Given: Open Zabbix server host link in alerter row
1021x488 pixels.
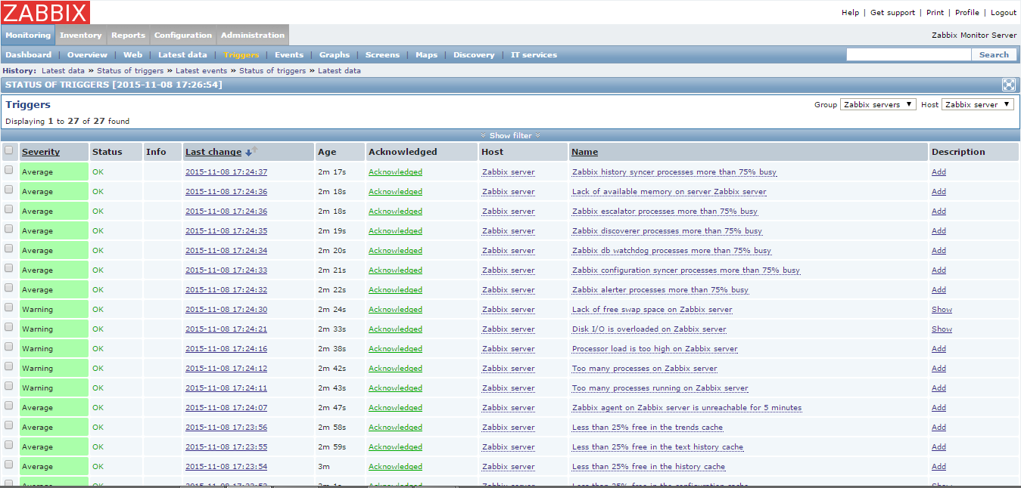Looking at the screenshot, I should tap(508, 290).
